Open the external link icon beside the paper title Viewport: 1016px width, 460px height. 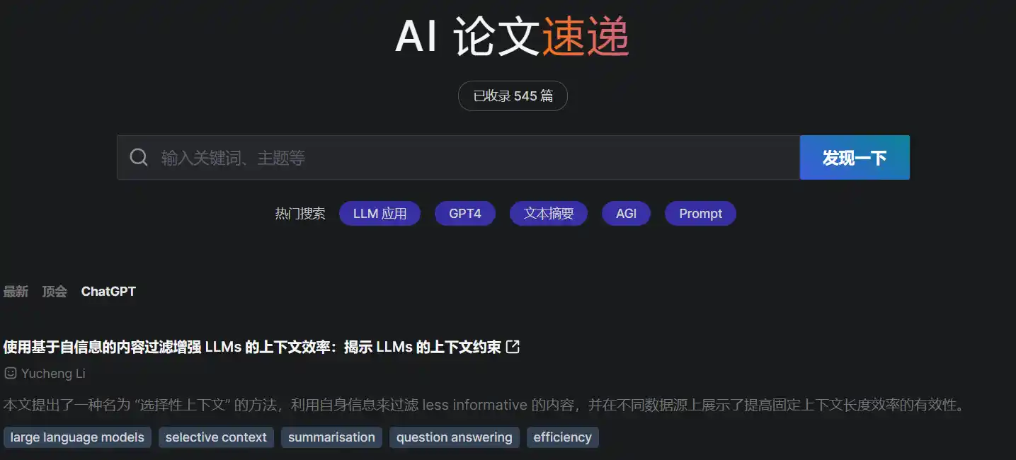513,347
